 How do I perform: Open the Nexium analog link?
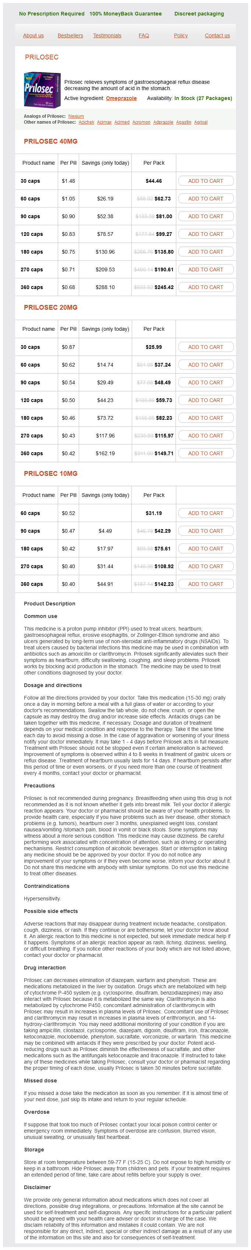coord(76,116)
